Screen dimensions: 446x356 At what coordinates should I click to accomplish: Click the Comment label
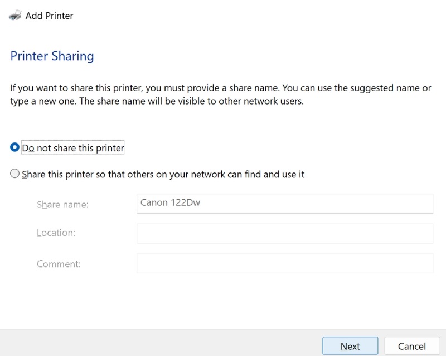tap(59, 264)
